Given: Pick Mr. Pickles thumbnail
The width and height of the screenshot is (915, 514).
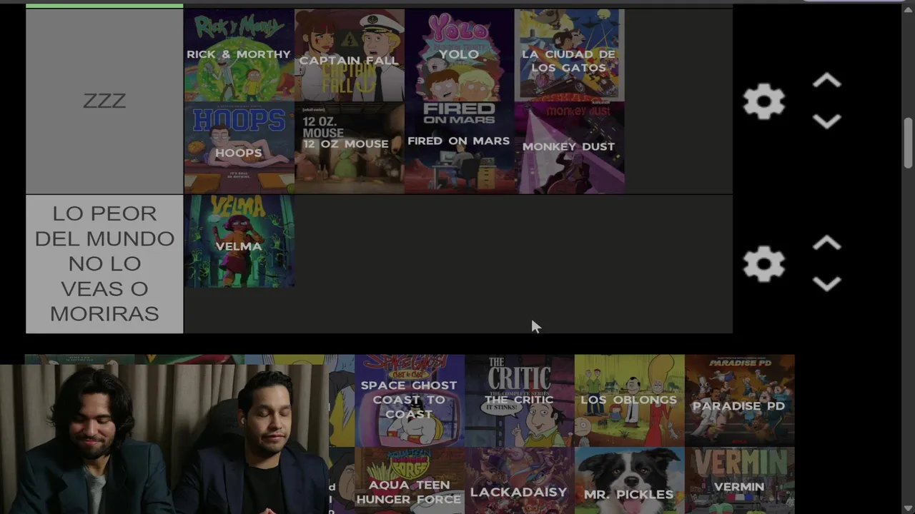Looking at the screenshot, I should tap(629, 480).
